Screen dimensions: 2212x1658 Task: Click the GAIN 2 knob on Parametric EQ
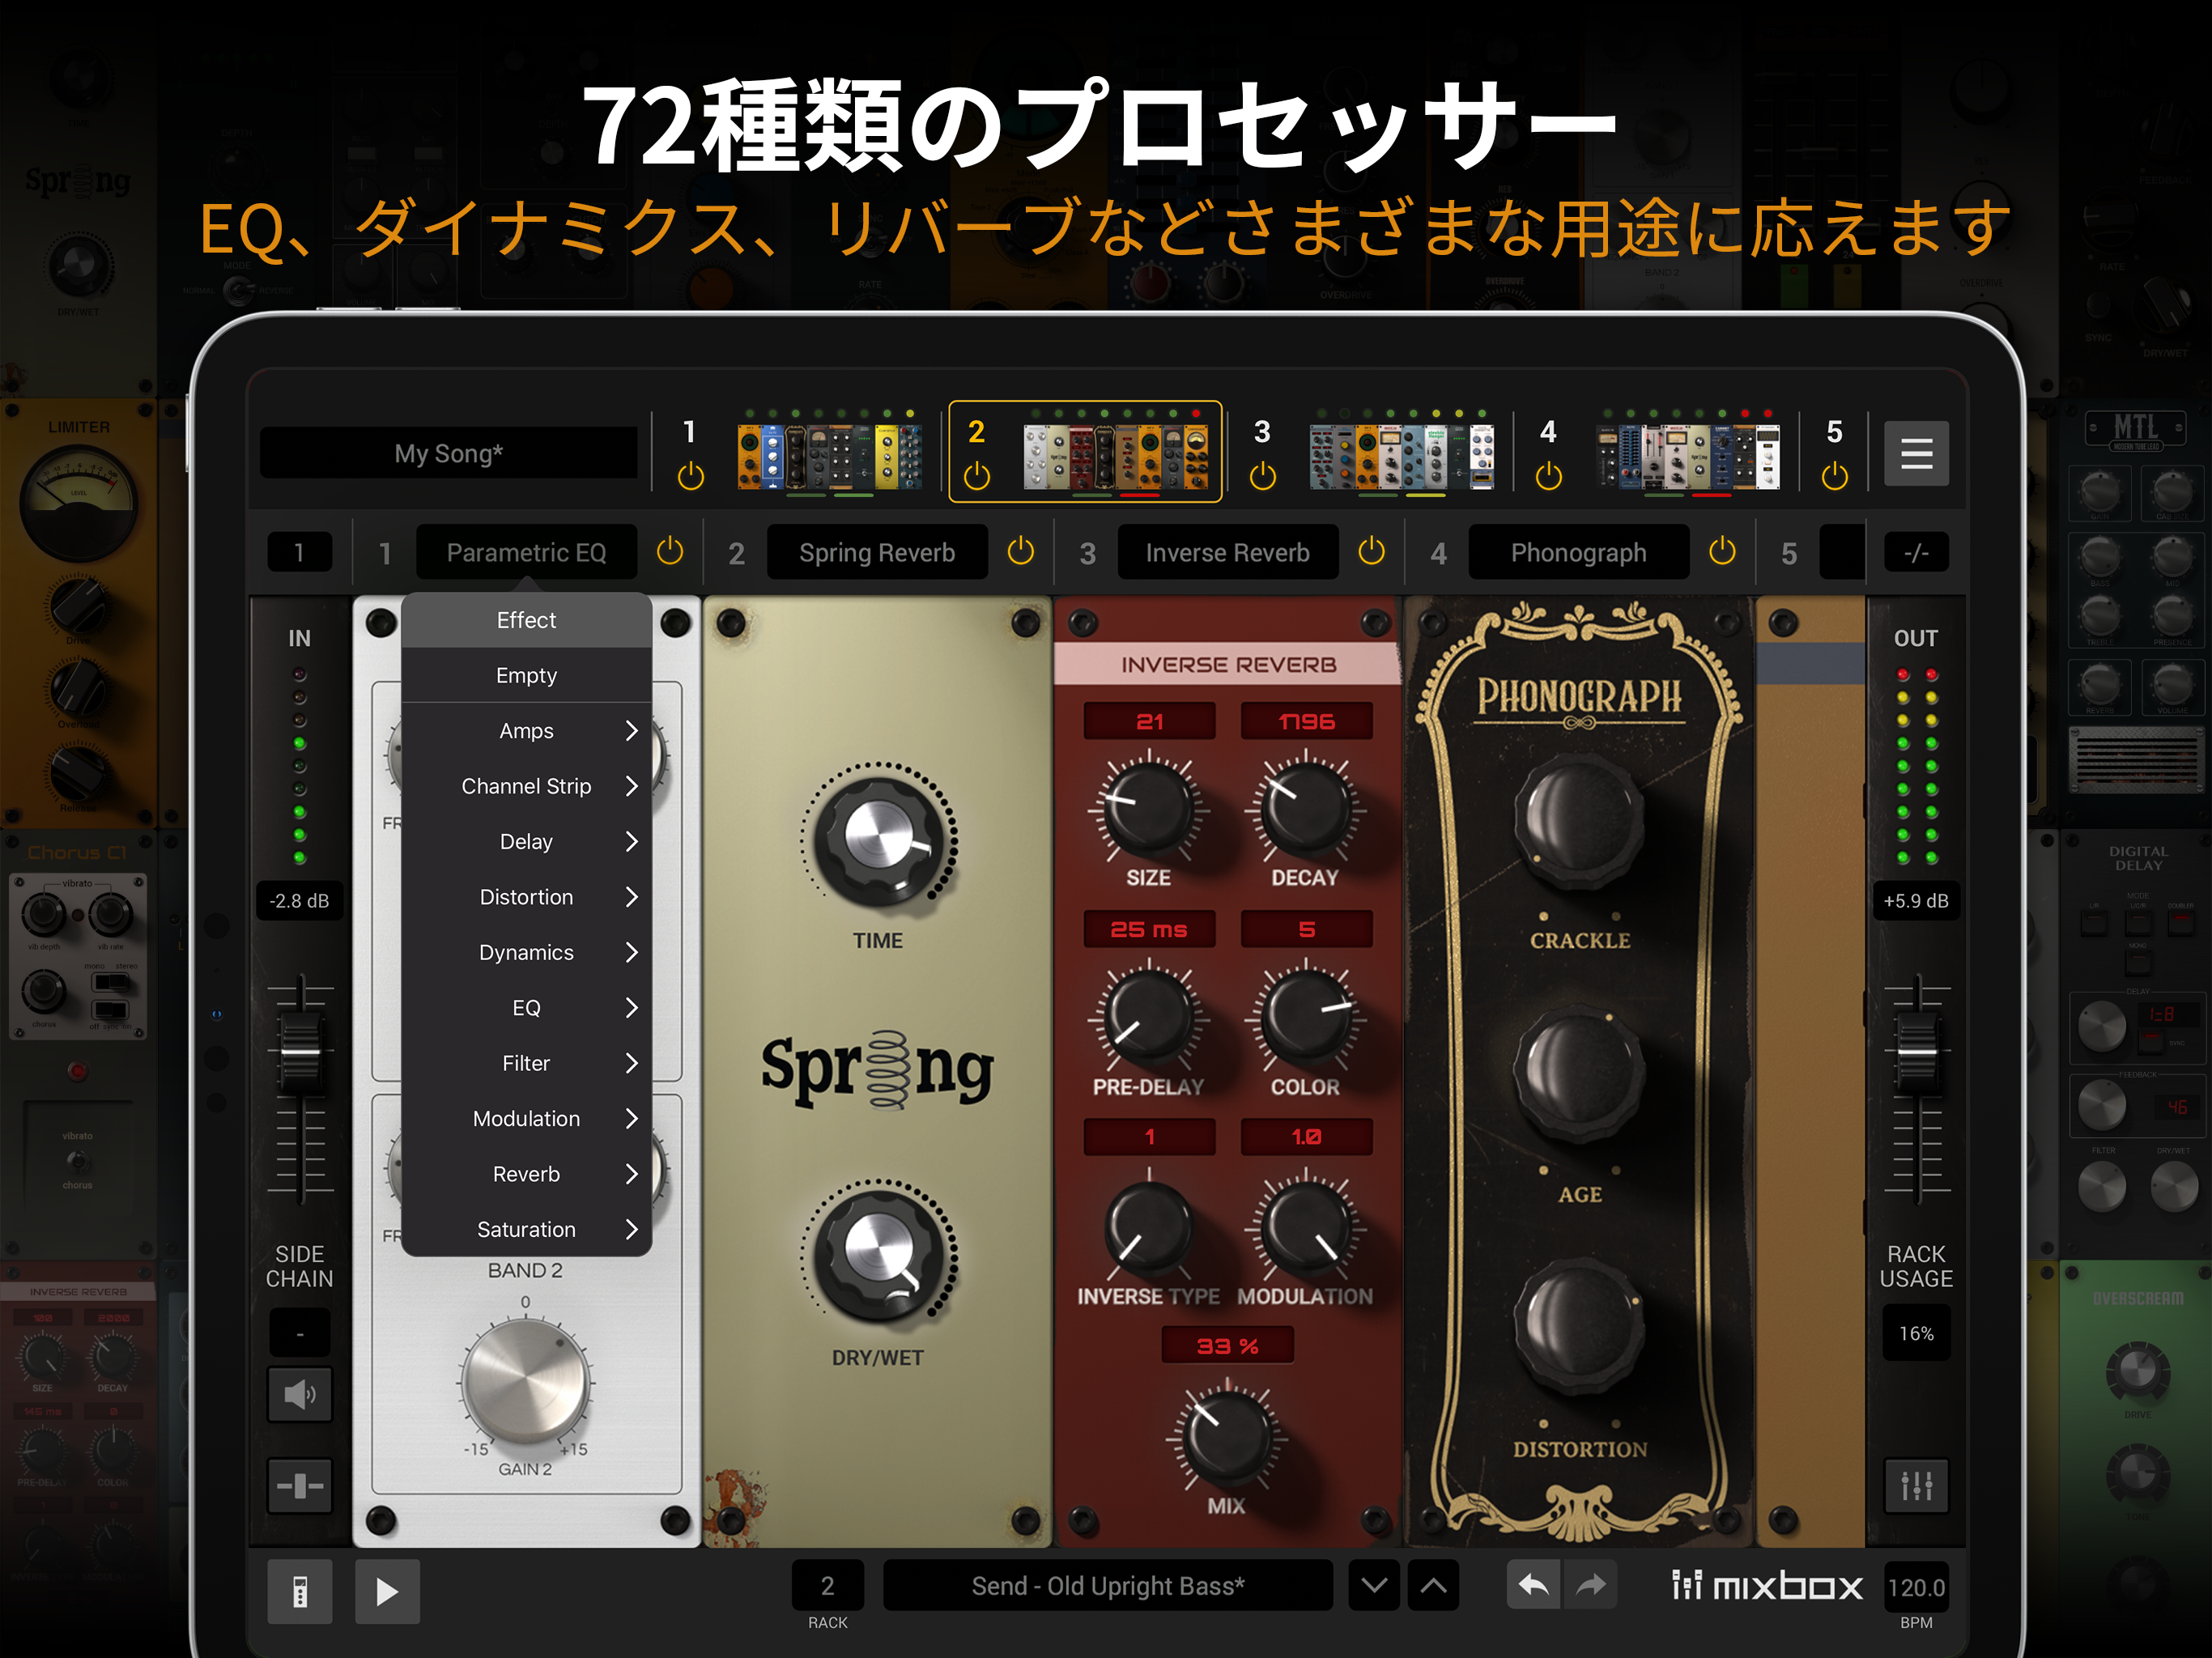click(526, 1383)
